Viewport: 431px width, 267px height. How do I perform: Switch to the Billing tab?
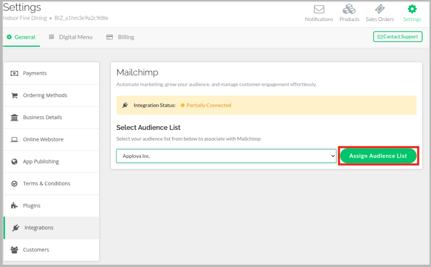pos(120,37)
